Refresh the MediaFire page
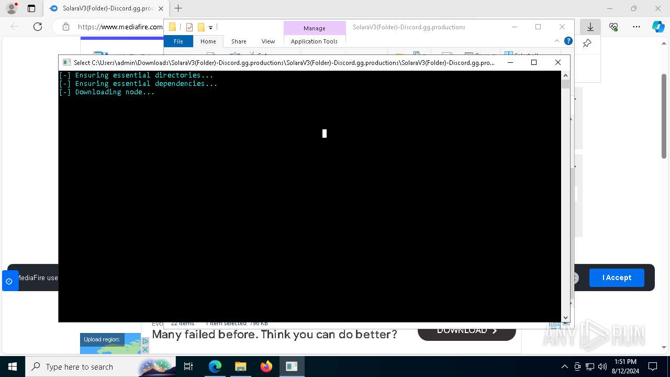 (38, 27)
